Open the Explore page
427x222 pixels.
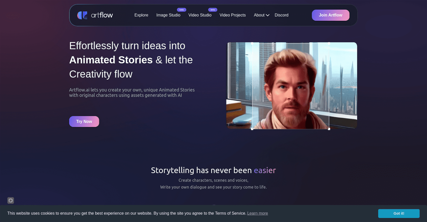(141, 15)
